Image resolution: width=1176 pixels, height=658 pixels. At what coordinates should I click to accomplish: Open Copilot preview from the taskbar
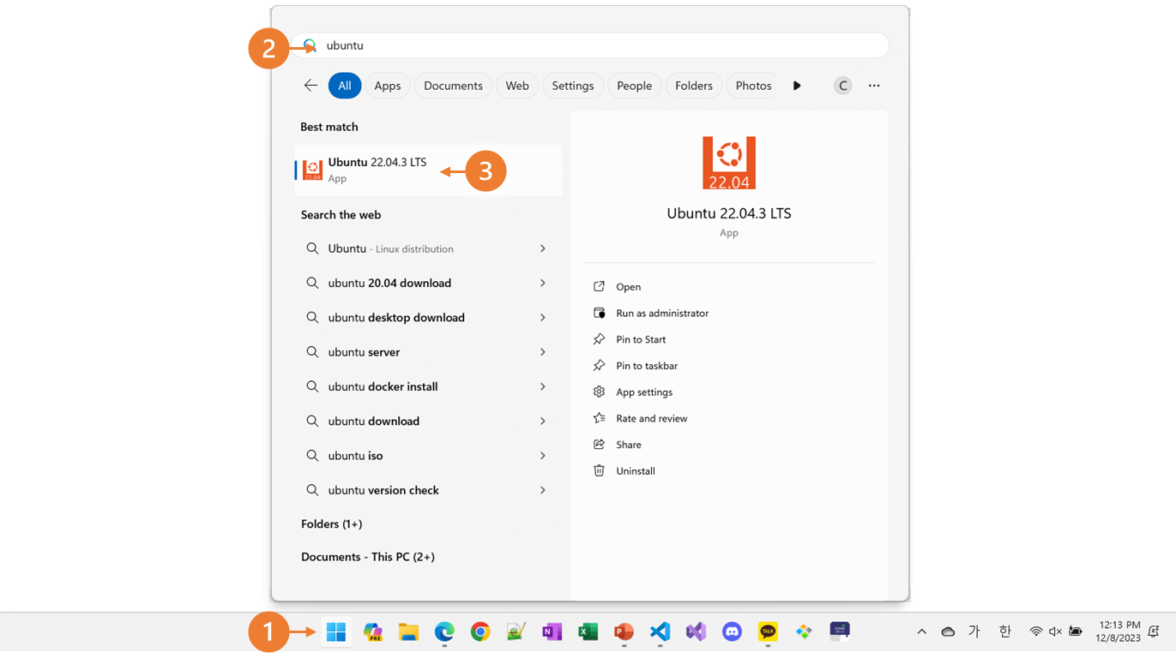coord(372,632)
